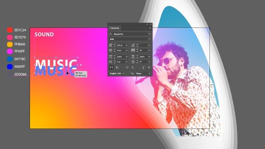Pick the pure blue 0000FF color swatch

(x=10, y=67)
